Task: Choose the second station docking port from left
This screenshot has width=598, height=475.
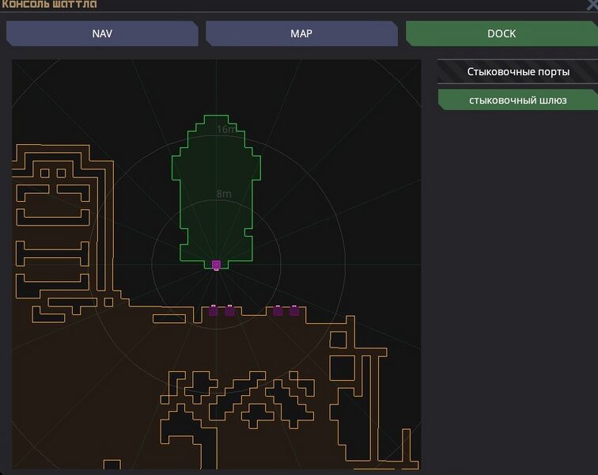Action: (x=229, y=310)
